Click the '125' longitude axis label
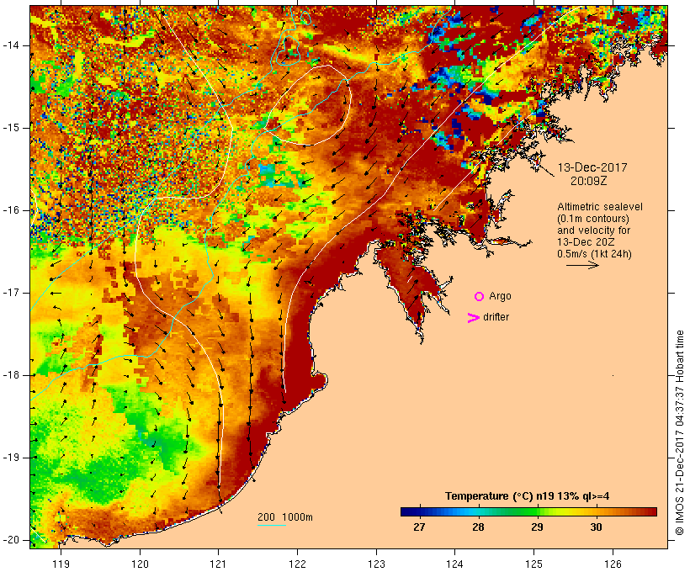Screen dimensions: 690x572 534,564
